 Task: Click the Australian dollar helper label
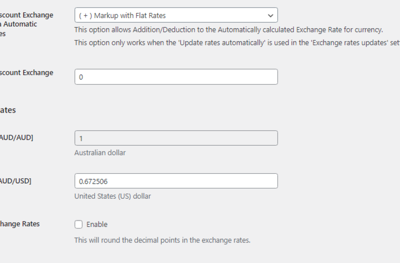(x=100, y=153)
